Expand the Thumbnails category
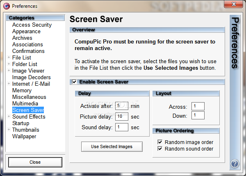 (x=9, y=130)
